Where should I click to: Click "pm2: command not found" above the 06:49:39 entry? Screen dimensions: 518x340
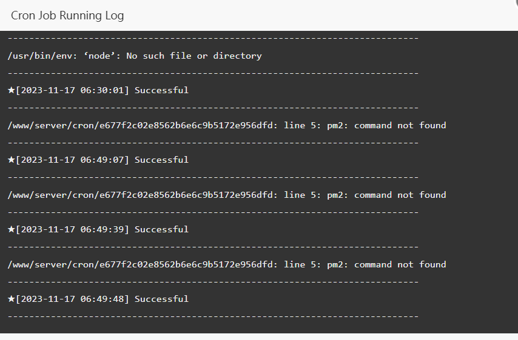click(386, 195)
